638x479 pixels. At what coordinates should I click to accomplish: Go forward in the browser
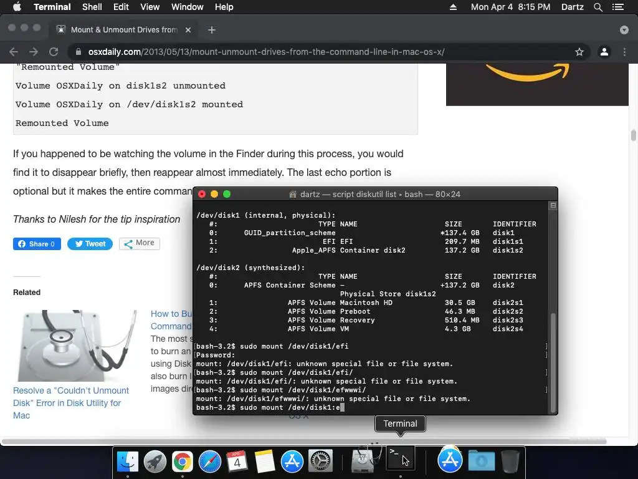tap(34, 52)
